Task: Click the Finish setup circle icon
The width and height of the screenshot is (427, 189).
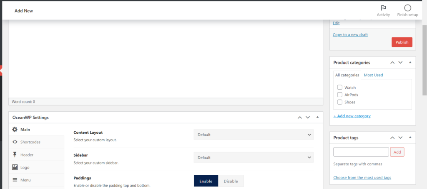Action: [x=407, y=8]
